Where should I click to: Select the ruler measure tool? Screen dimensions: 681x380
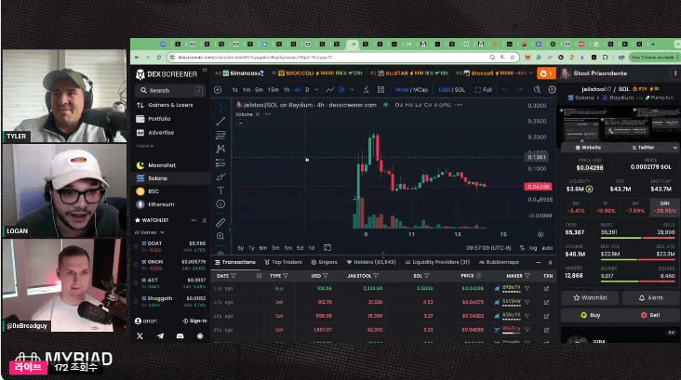click(220, 223)
